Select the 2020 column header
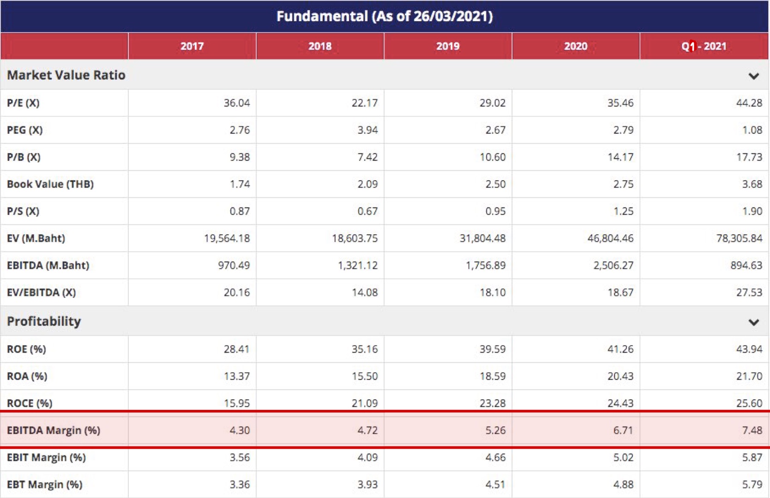Image resolution: width=770 pixels, height=498 pixels. click(576, 46)
